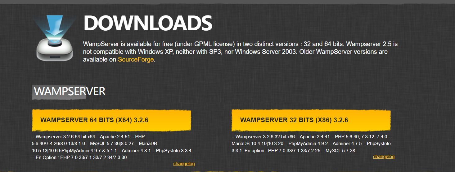The height and width of the screenshot is (172, 455).
Task: Click the "available on" line before SourceForge
Action: pyautogui.click(x=100, y=60)
